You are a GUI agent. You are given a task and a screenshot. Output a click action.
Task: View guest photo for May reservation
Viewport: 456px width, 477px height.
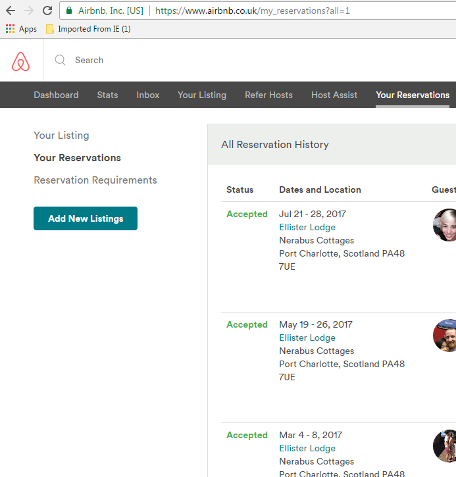click(446, 336)
